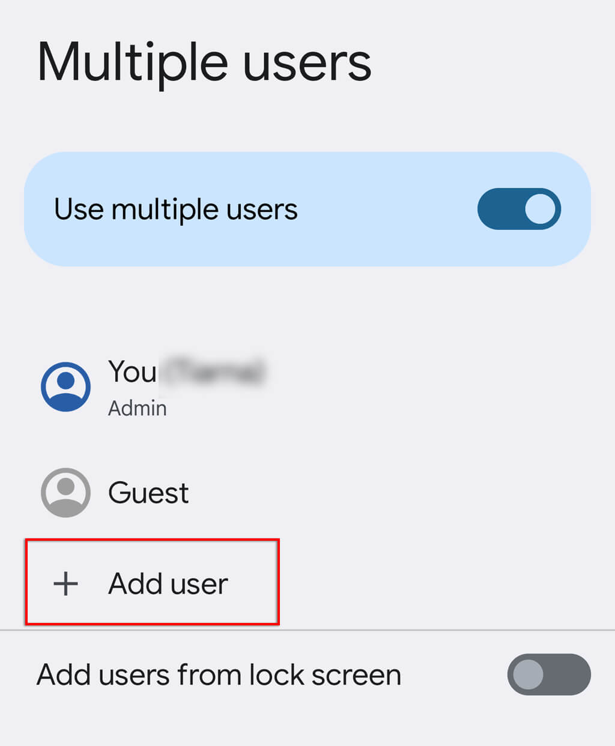The height and width of the screenshot is (746, 615).
Task: Tap the gray Guest avatar icon
Action: pos(65,493)
